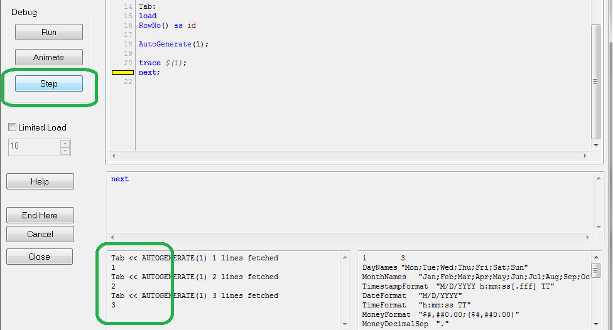Click the DayNames variable row
Image resolution: width=613 pixels, height=330 pixels.
point(445,267)
